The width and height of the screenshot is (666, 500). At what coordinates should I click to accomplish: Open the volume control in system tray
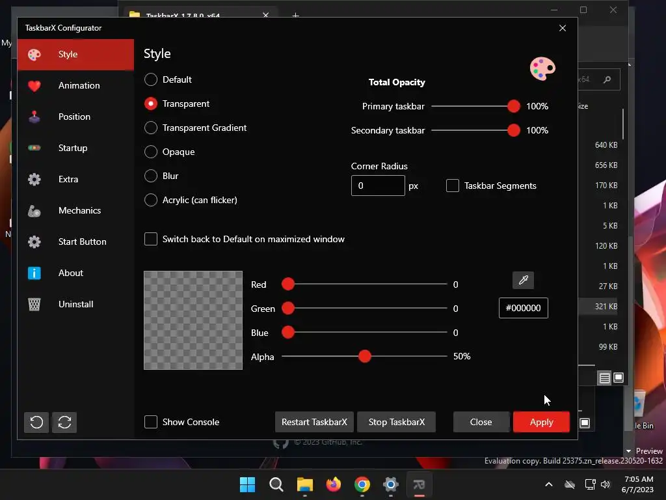pos(606,484)
